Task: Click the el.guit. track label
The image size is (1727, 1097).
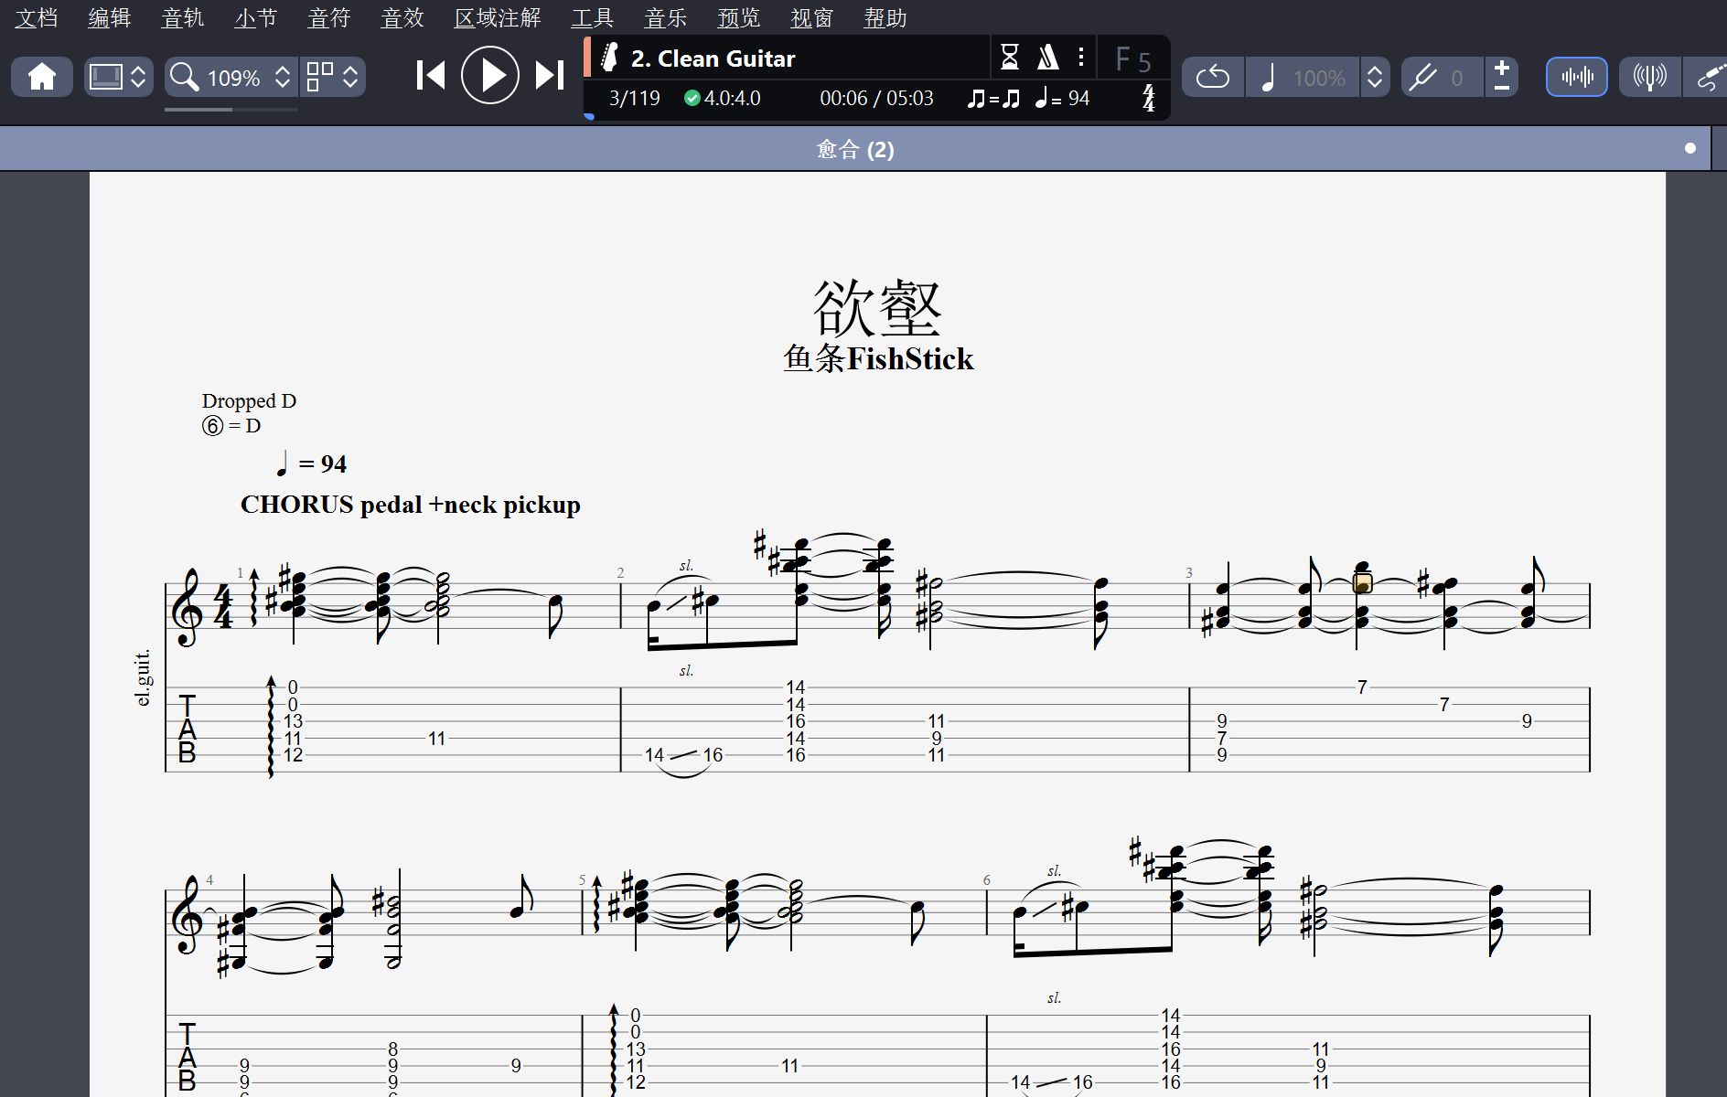Action: click(x=143, y=678)
